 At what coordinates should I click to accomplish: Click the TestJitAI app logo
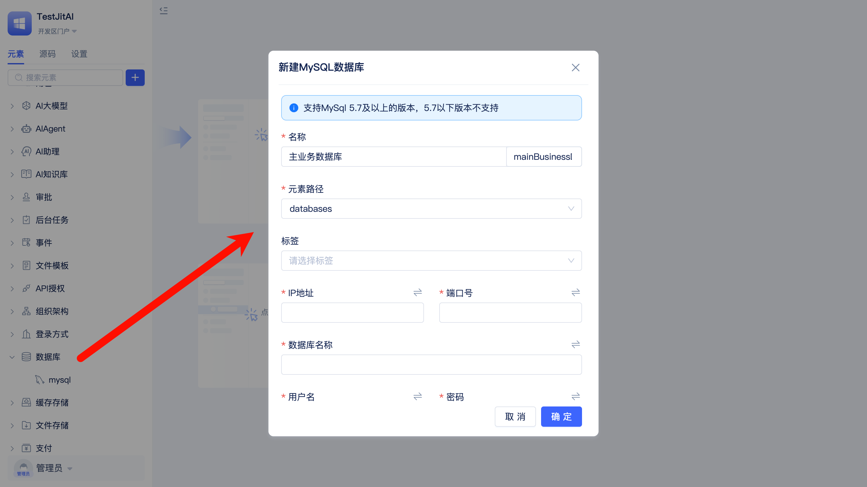(x=20, y=23)
